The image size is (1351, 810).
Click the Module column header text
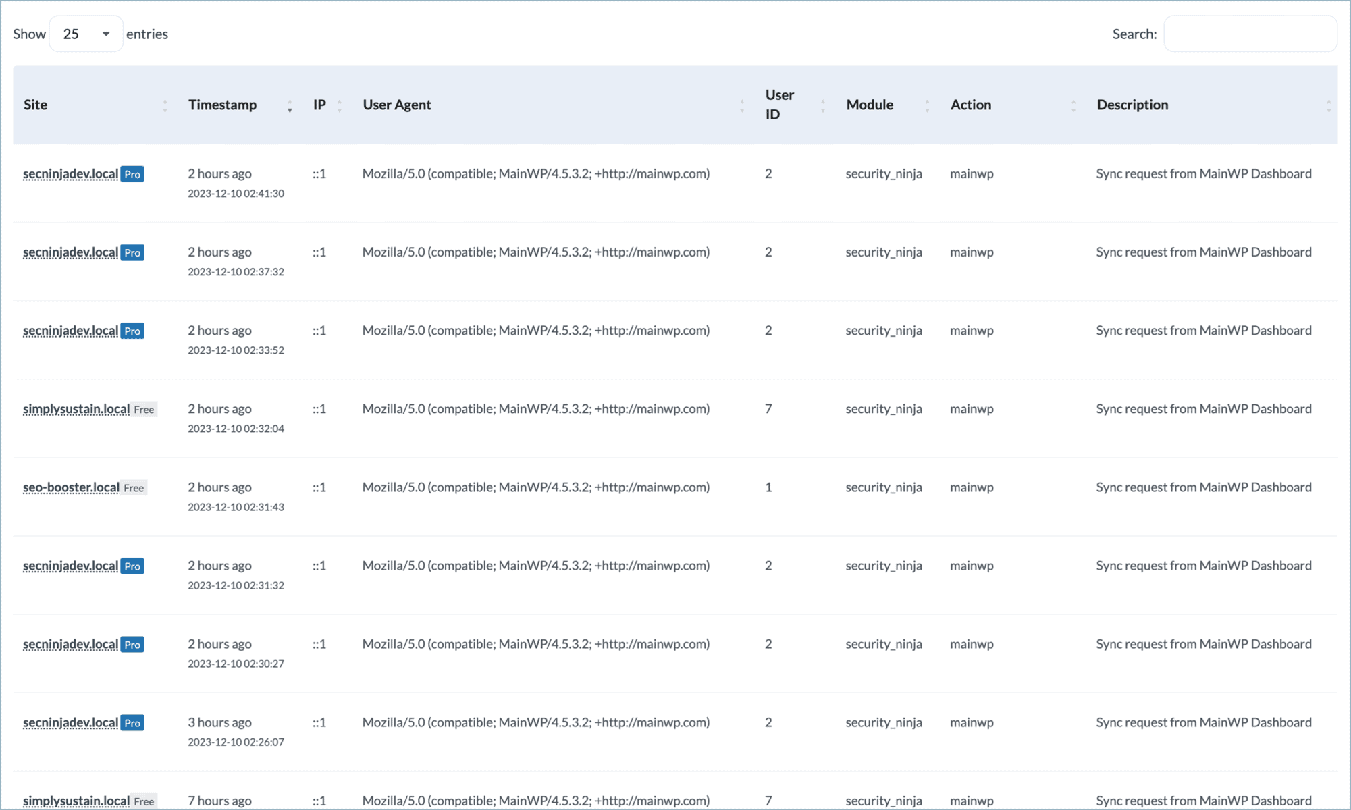click(870, 105)
